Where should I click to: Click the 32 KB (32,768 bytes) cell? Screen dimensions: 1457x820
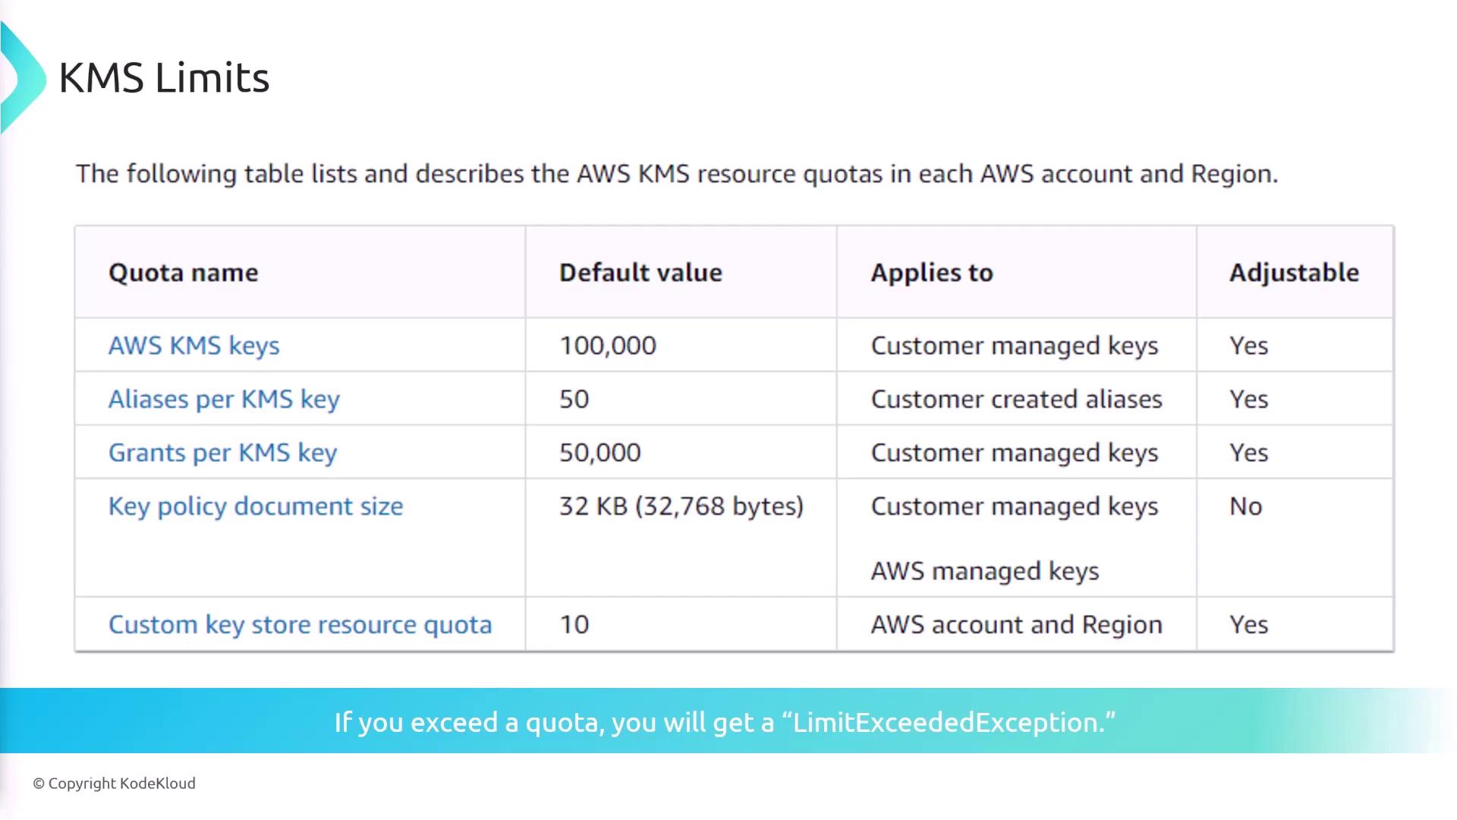coord(681,506)
